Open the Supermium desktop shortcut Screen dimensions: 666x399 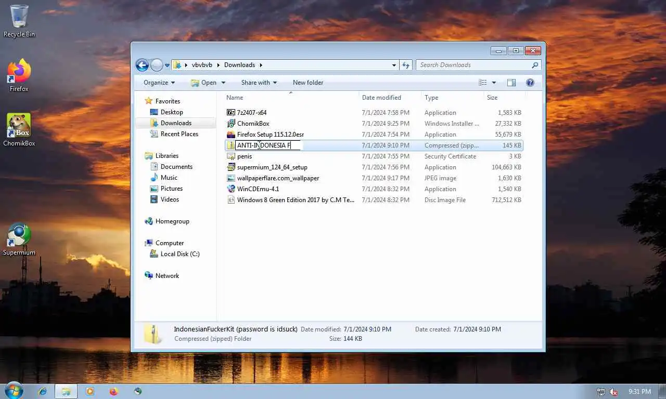[x=19, y=240]
